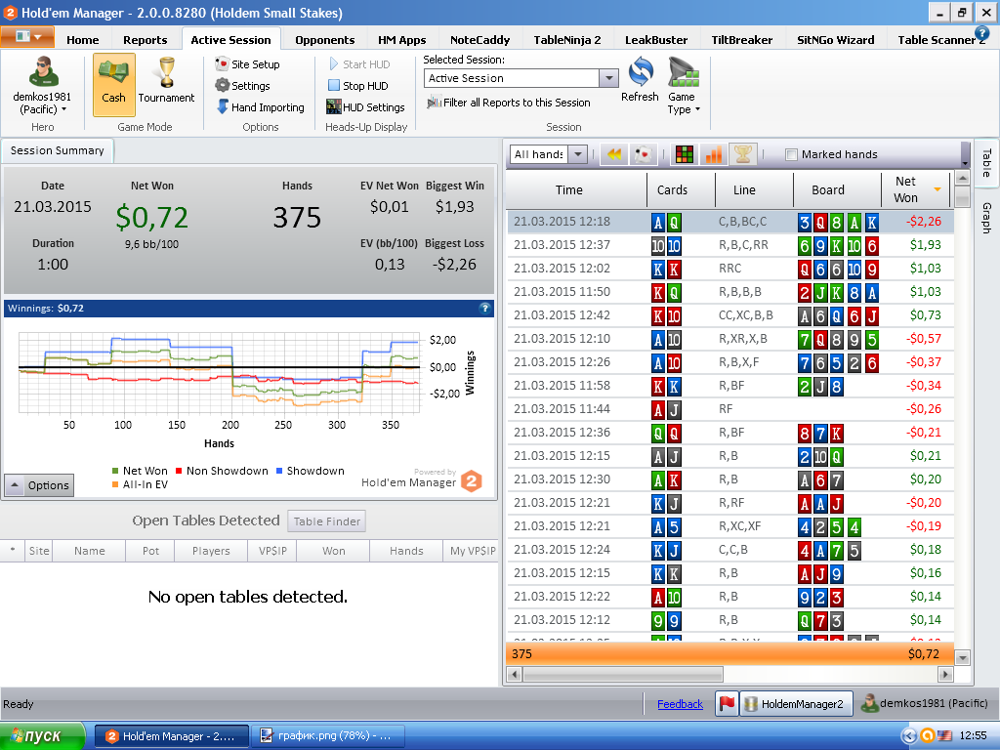
Task: Click the red flag status bar icon
Action: (727, 703)
